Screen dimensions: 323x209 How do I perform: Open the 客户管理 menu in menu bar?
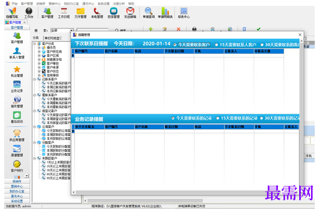[x=27, y=4]
